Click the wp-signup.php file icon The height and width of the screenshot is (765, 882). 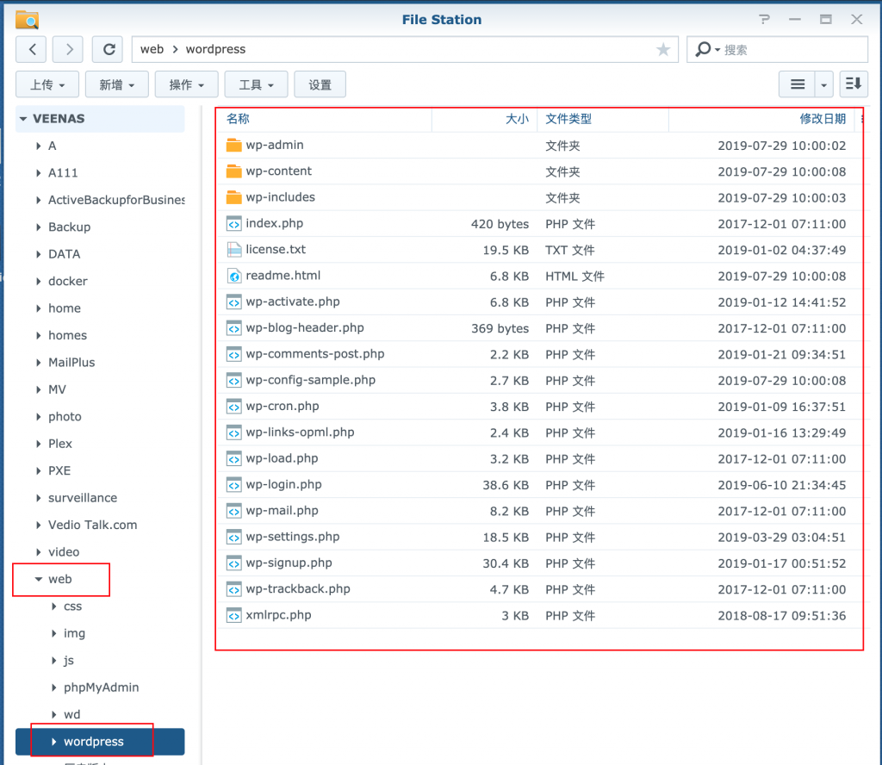point(234,563)
